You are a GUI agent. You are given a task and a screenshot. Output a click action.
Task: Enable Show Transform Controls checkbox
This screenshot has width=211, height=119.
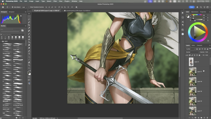click(x=29, y=7)
